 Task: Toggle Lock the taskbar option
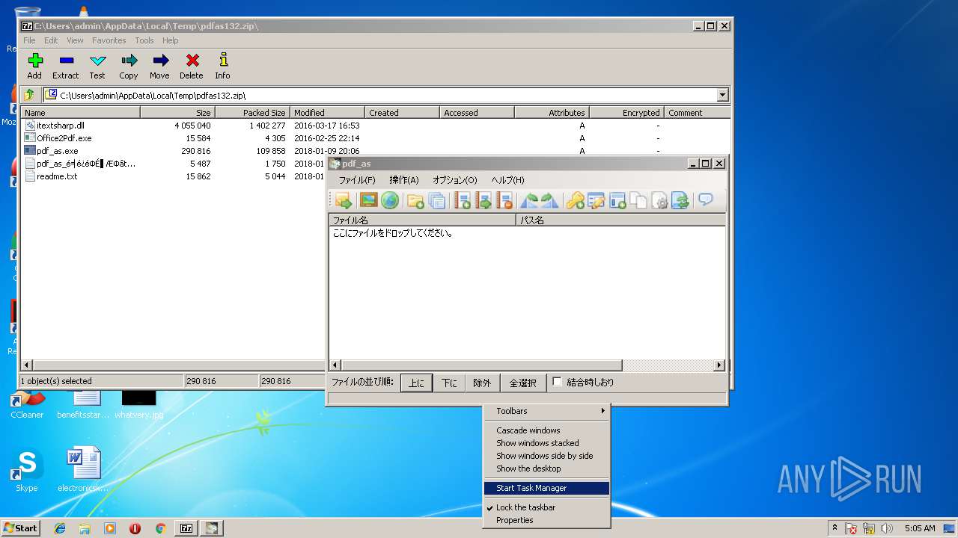(x=525, y=507)
